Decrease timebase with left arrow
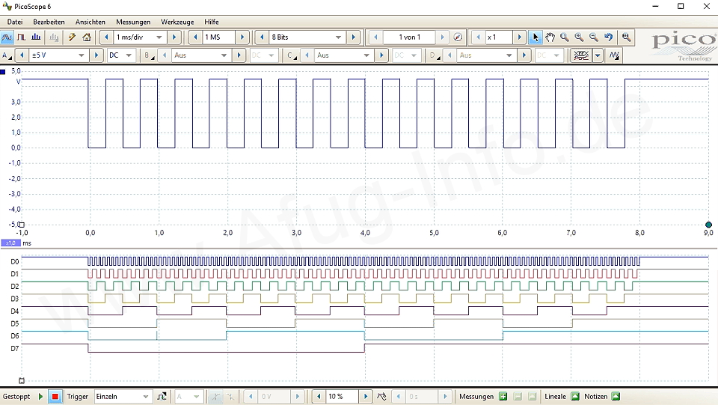Image resolution: width=718 pixels, height=405 pixels. click(106, 37)
